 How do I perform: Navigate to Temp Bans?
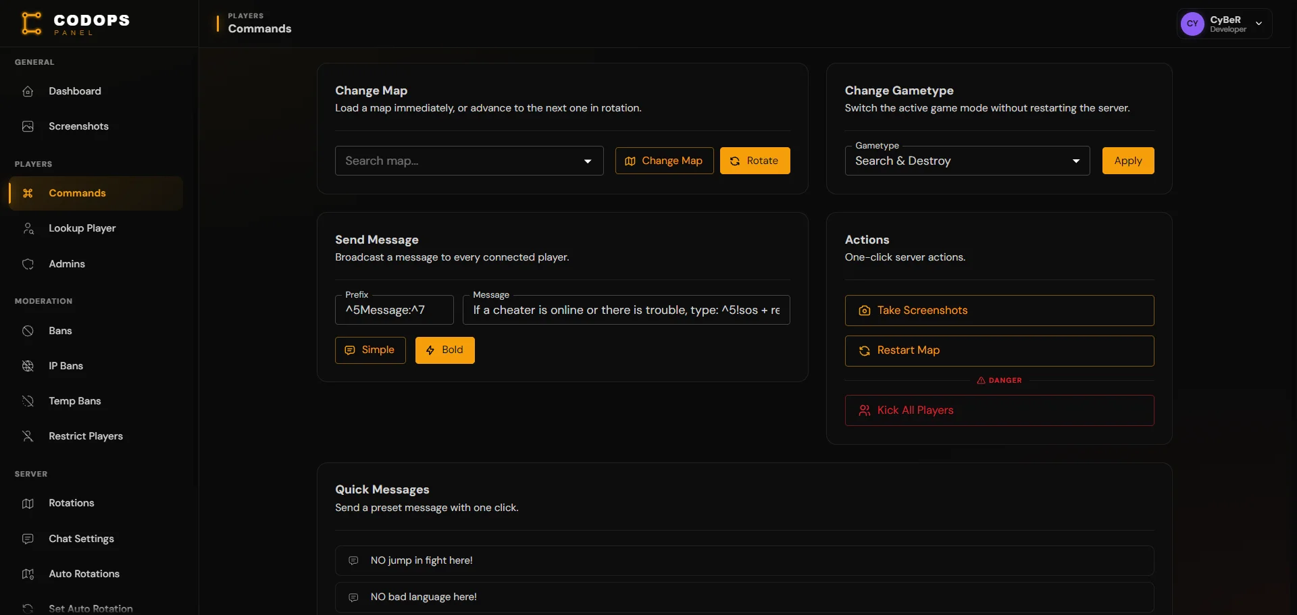[x=95, y=401]
